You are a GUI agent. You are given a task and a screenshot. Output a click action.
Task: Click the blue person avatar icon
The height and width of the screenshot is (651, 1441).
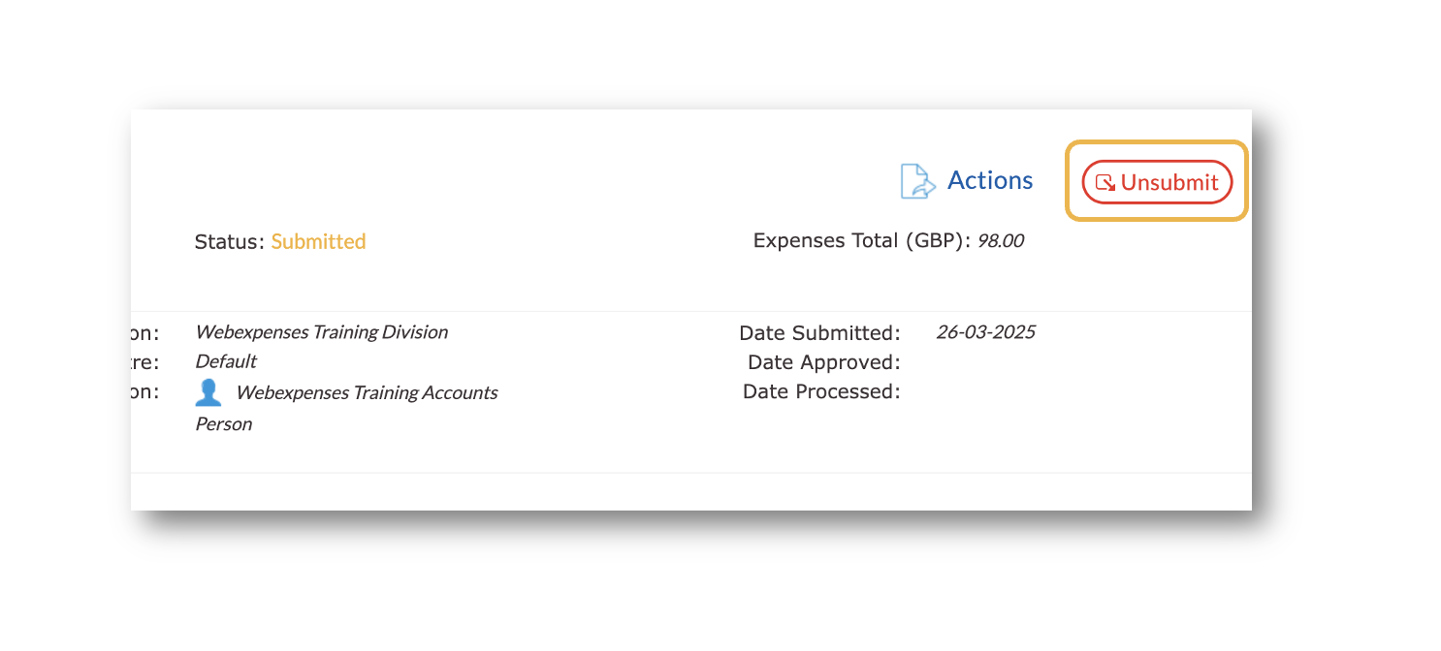coord(208,392)
